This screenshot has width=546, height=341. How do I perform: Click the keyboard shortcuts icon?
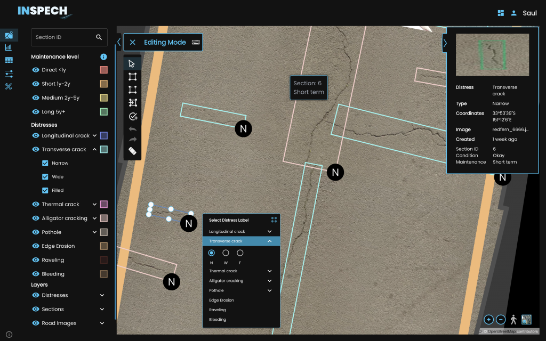pos(196,42)
